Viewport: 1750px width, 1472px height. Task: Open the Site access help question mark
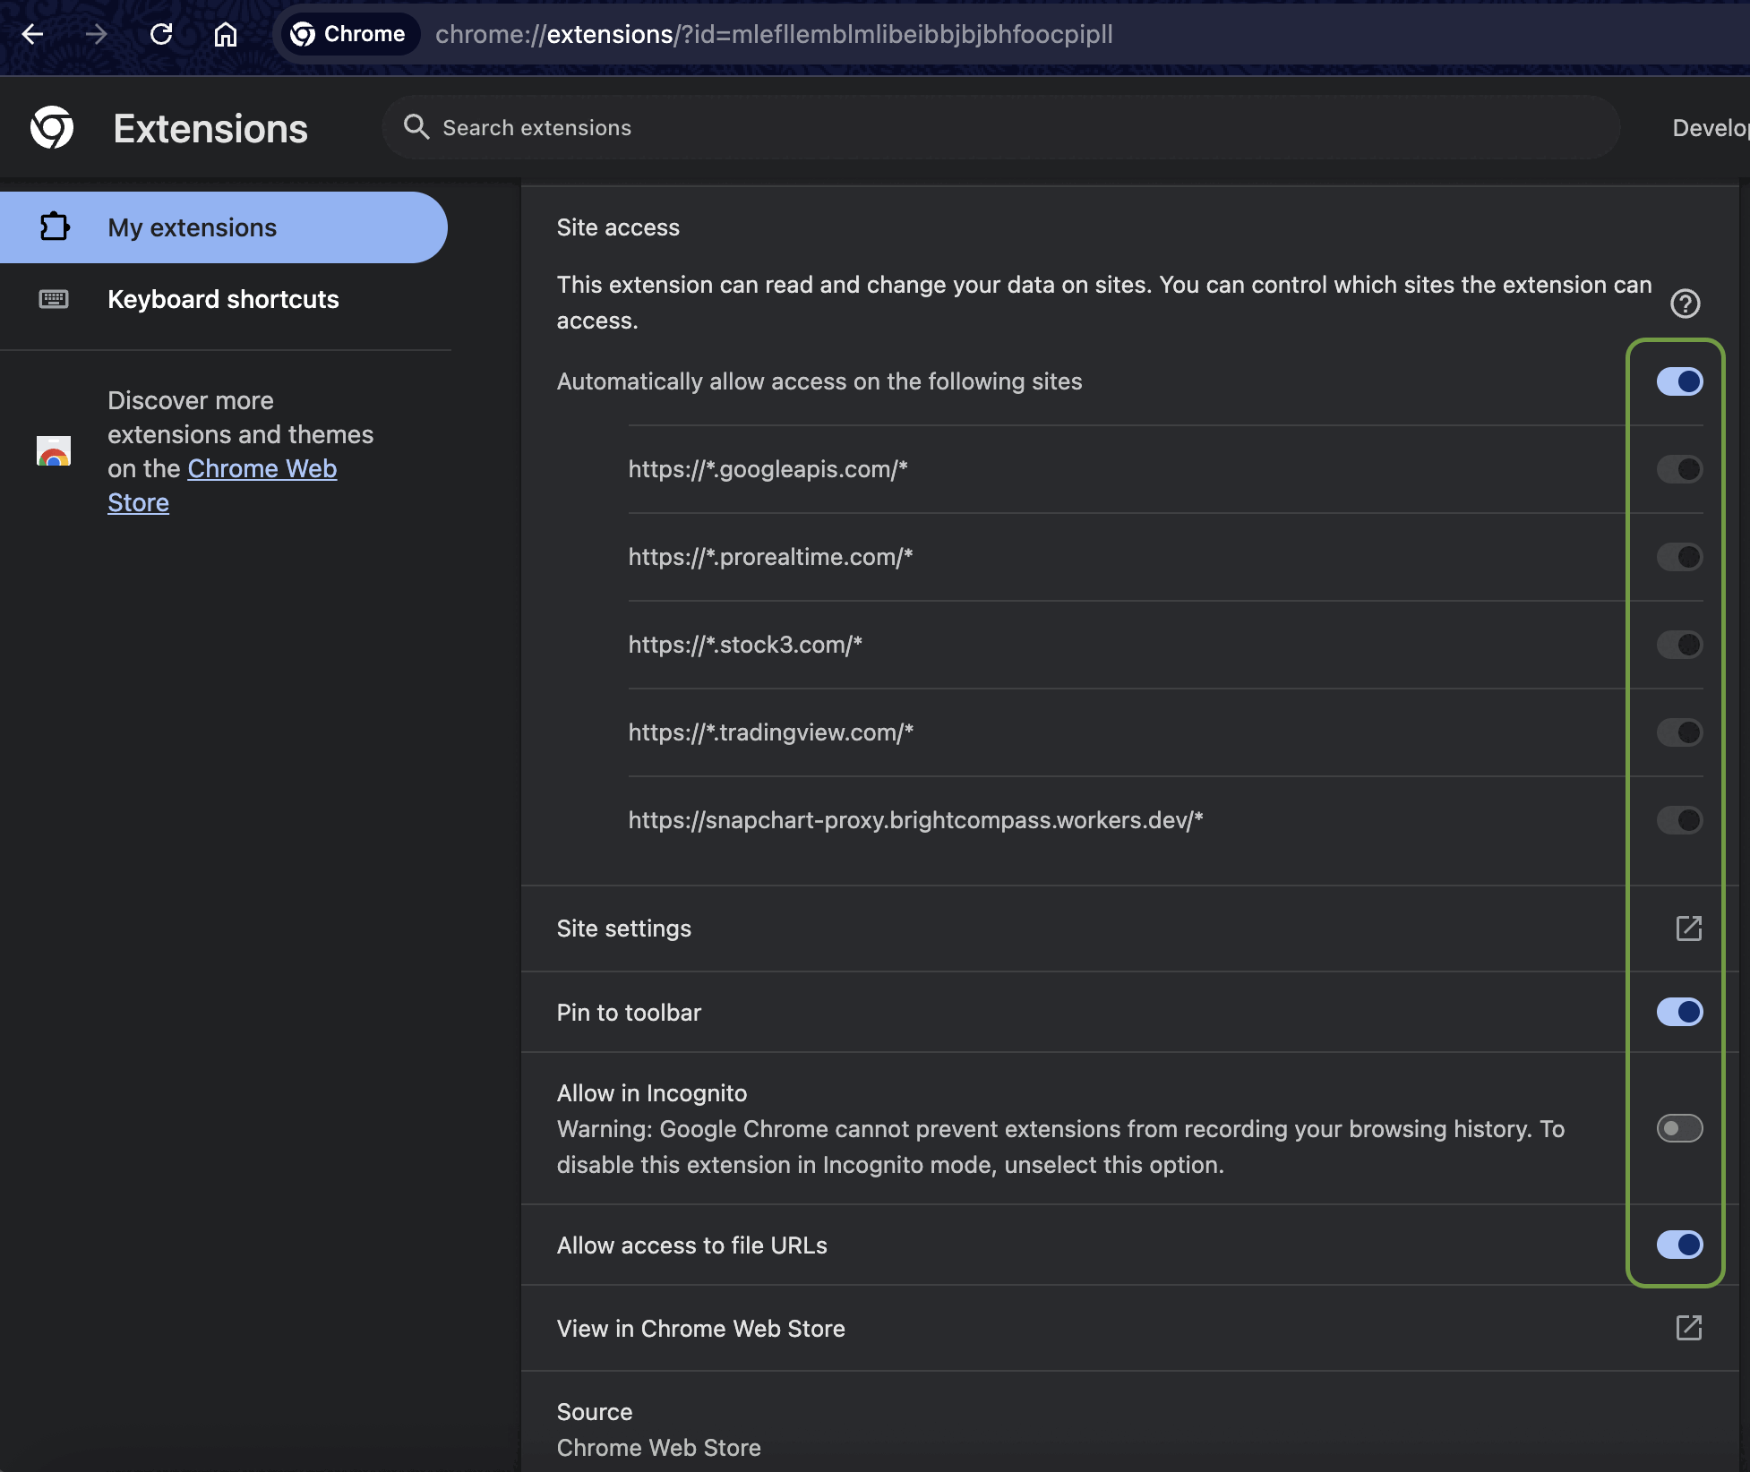point(1687,304)
